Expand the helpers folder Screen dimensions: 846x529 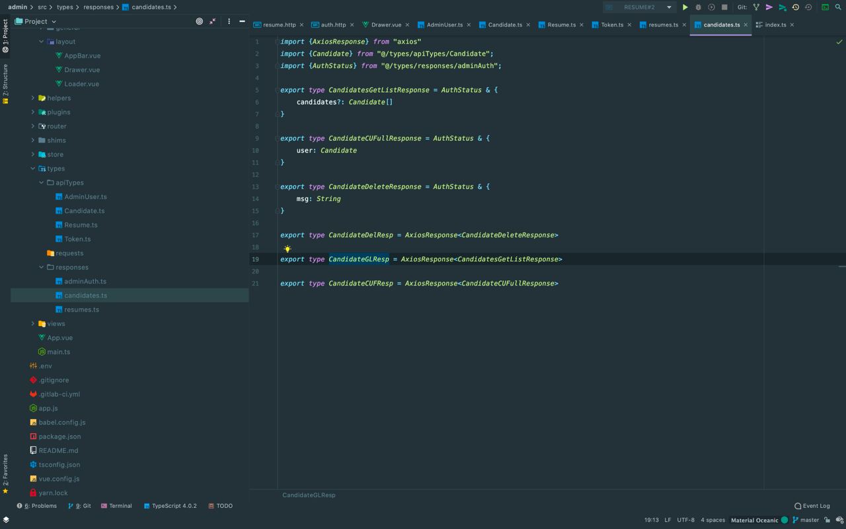(x=33, y=98)
